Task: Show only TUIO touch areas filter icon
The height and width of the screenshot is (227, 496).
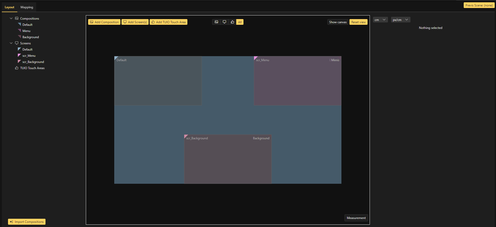Action: pyautogui.click(x=232, y=22)
